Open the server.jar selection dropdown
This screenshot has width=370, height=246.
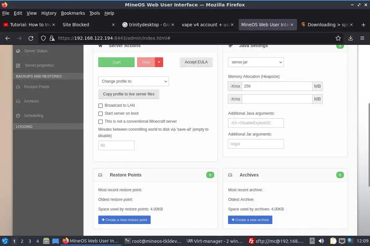coord(256,62)
